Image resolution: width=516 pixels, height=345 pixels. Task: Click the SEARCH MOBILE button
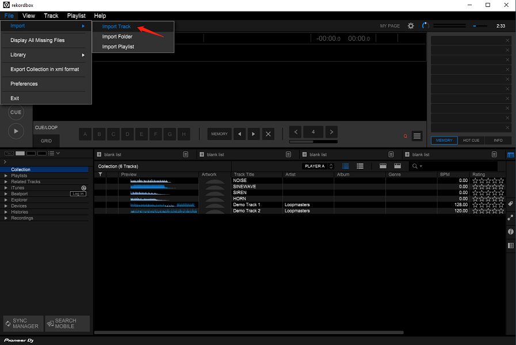67,323
